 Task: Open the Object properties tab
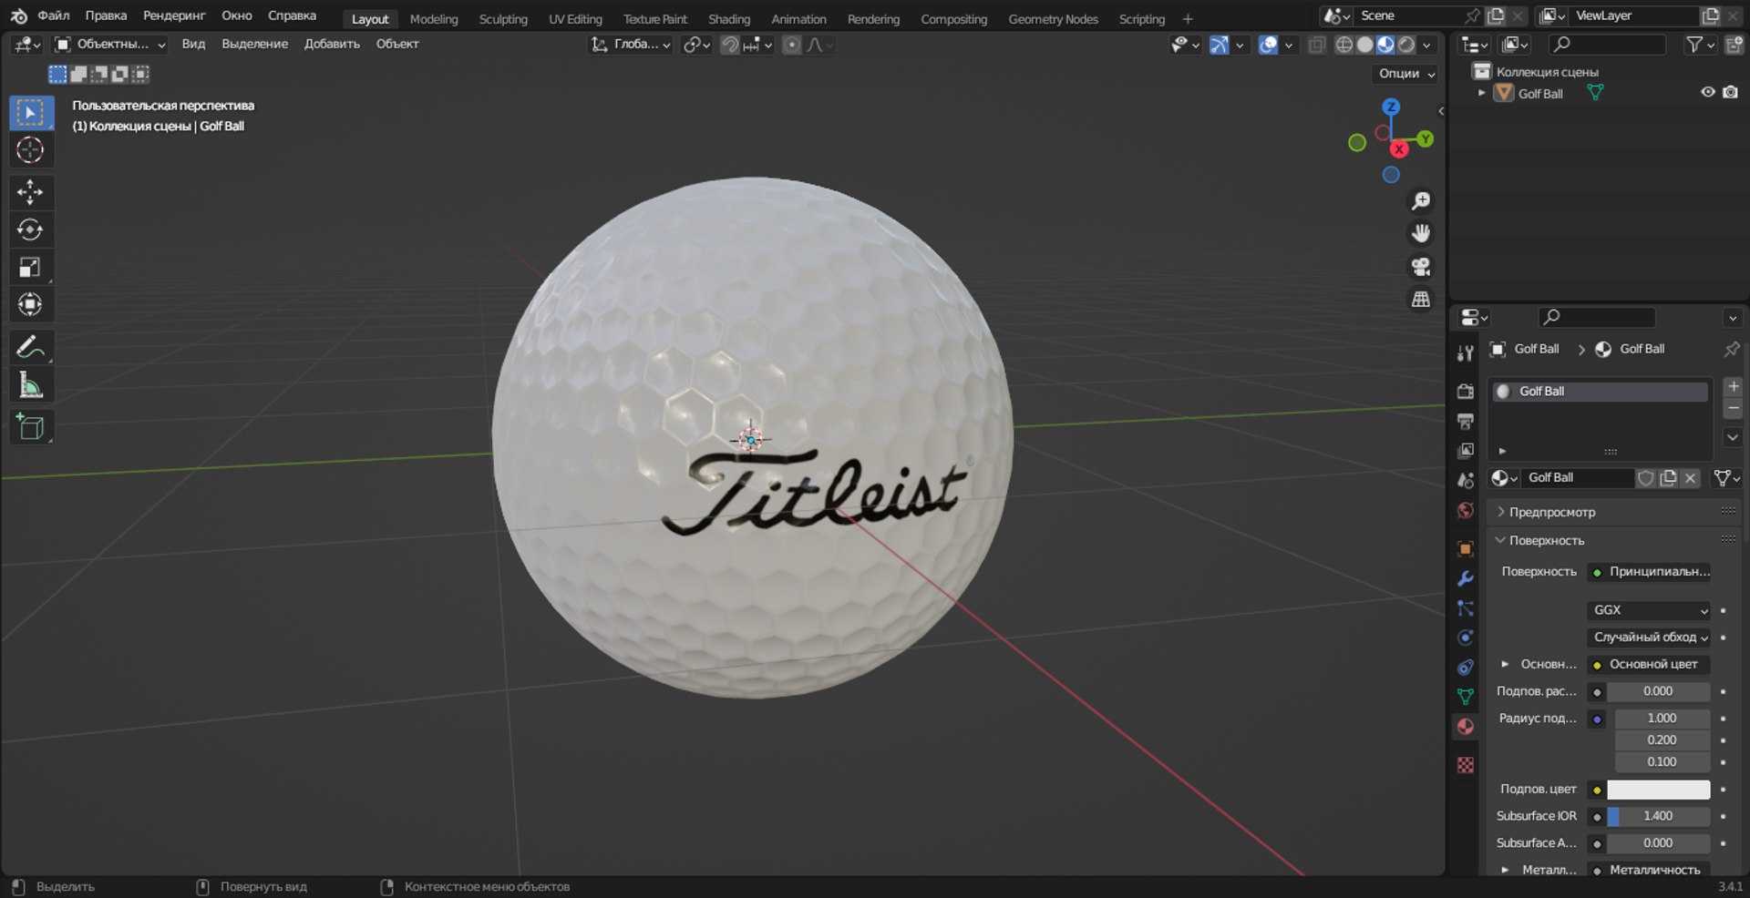coord(1466,549)
